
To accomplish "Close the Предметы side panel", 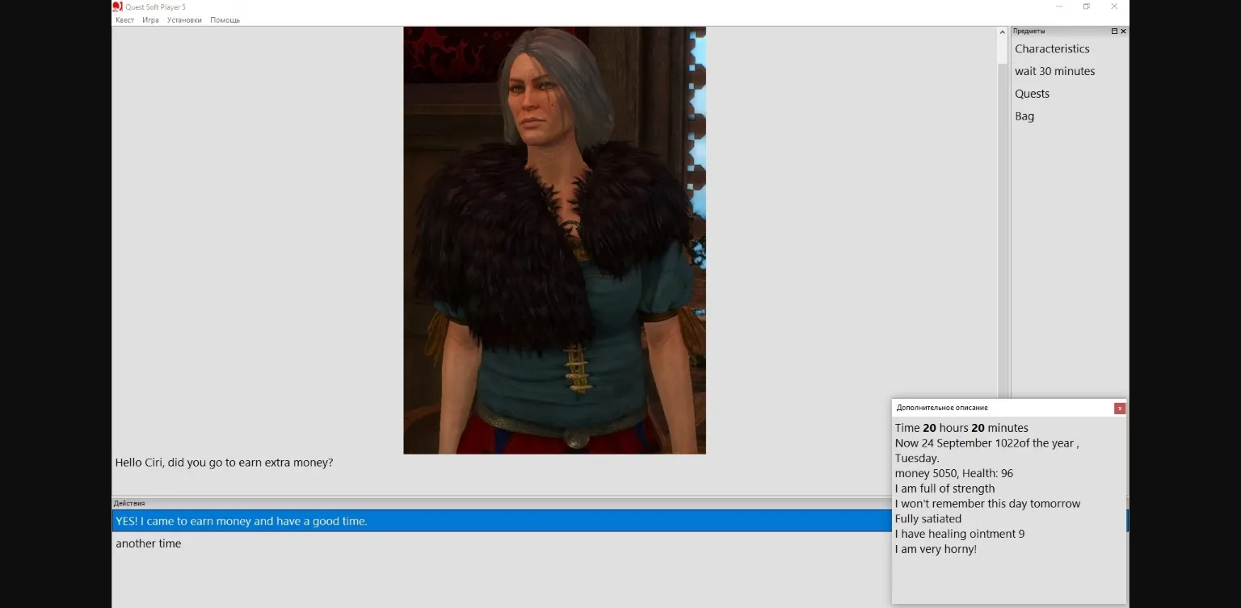I will point(1123,31).
